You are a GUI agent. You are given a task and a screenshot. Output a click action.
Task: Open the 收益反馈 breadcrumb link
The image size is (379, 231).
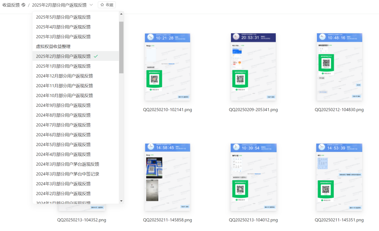click(11, 5)
